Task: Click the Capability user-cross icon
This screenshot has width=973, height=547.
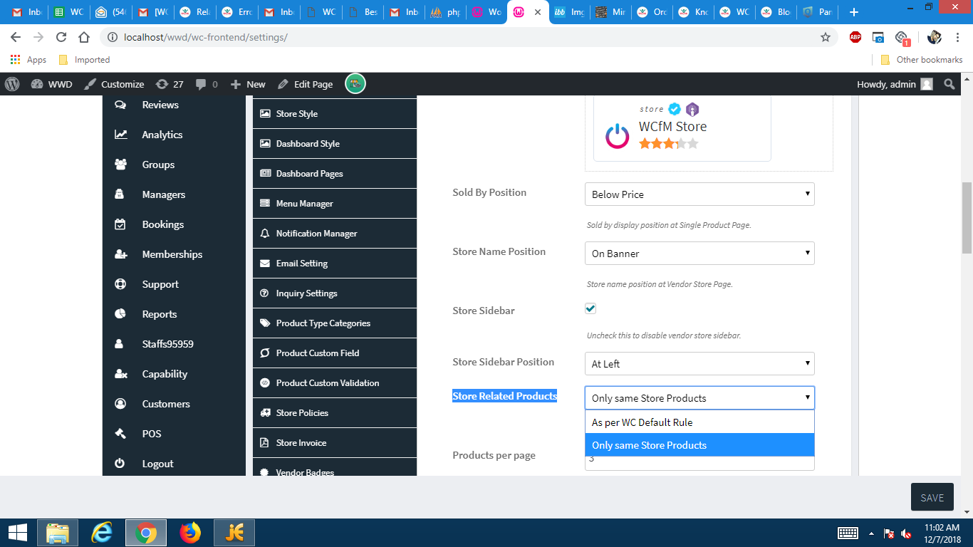Action: point(120,374)
